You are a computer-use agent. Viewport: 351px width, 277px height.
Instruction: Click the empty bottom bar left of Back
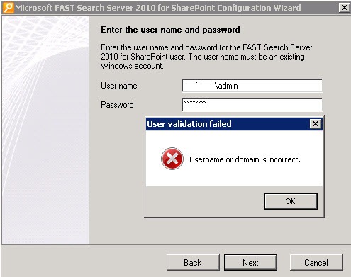[x=84, y=261]
